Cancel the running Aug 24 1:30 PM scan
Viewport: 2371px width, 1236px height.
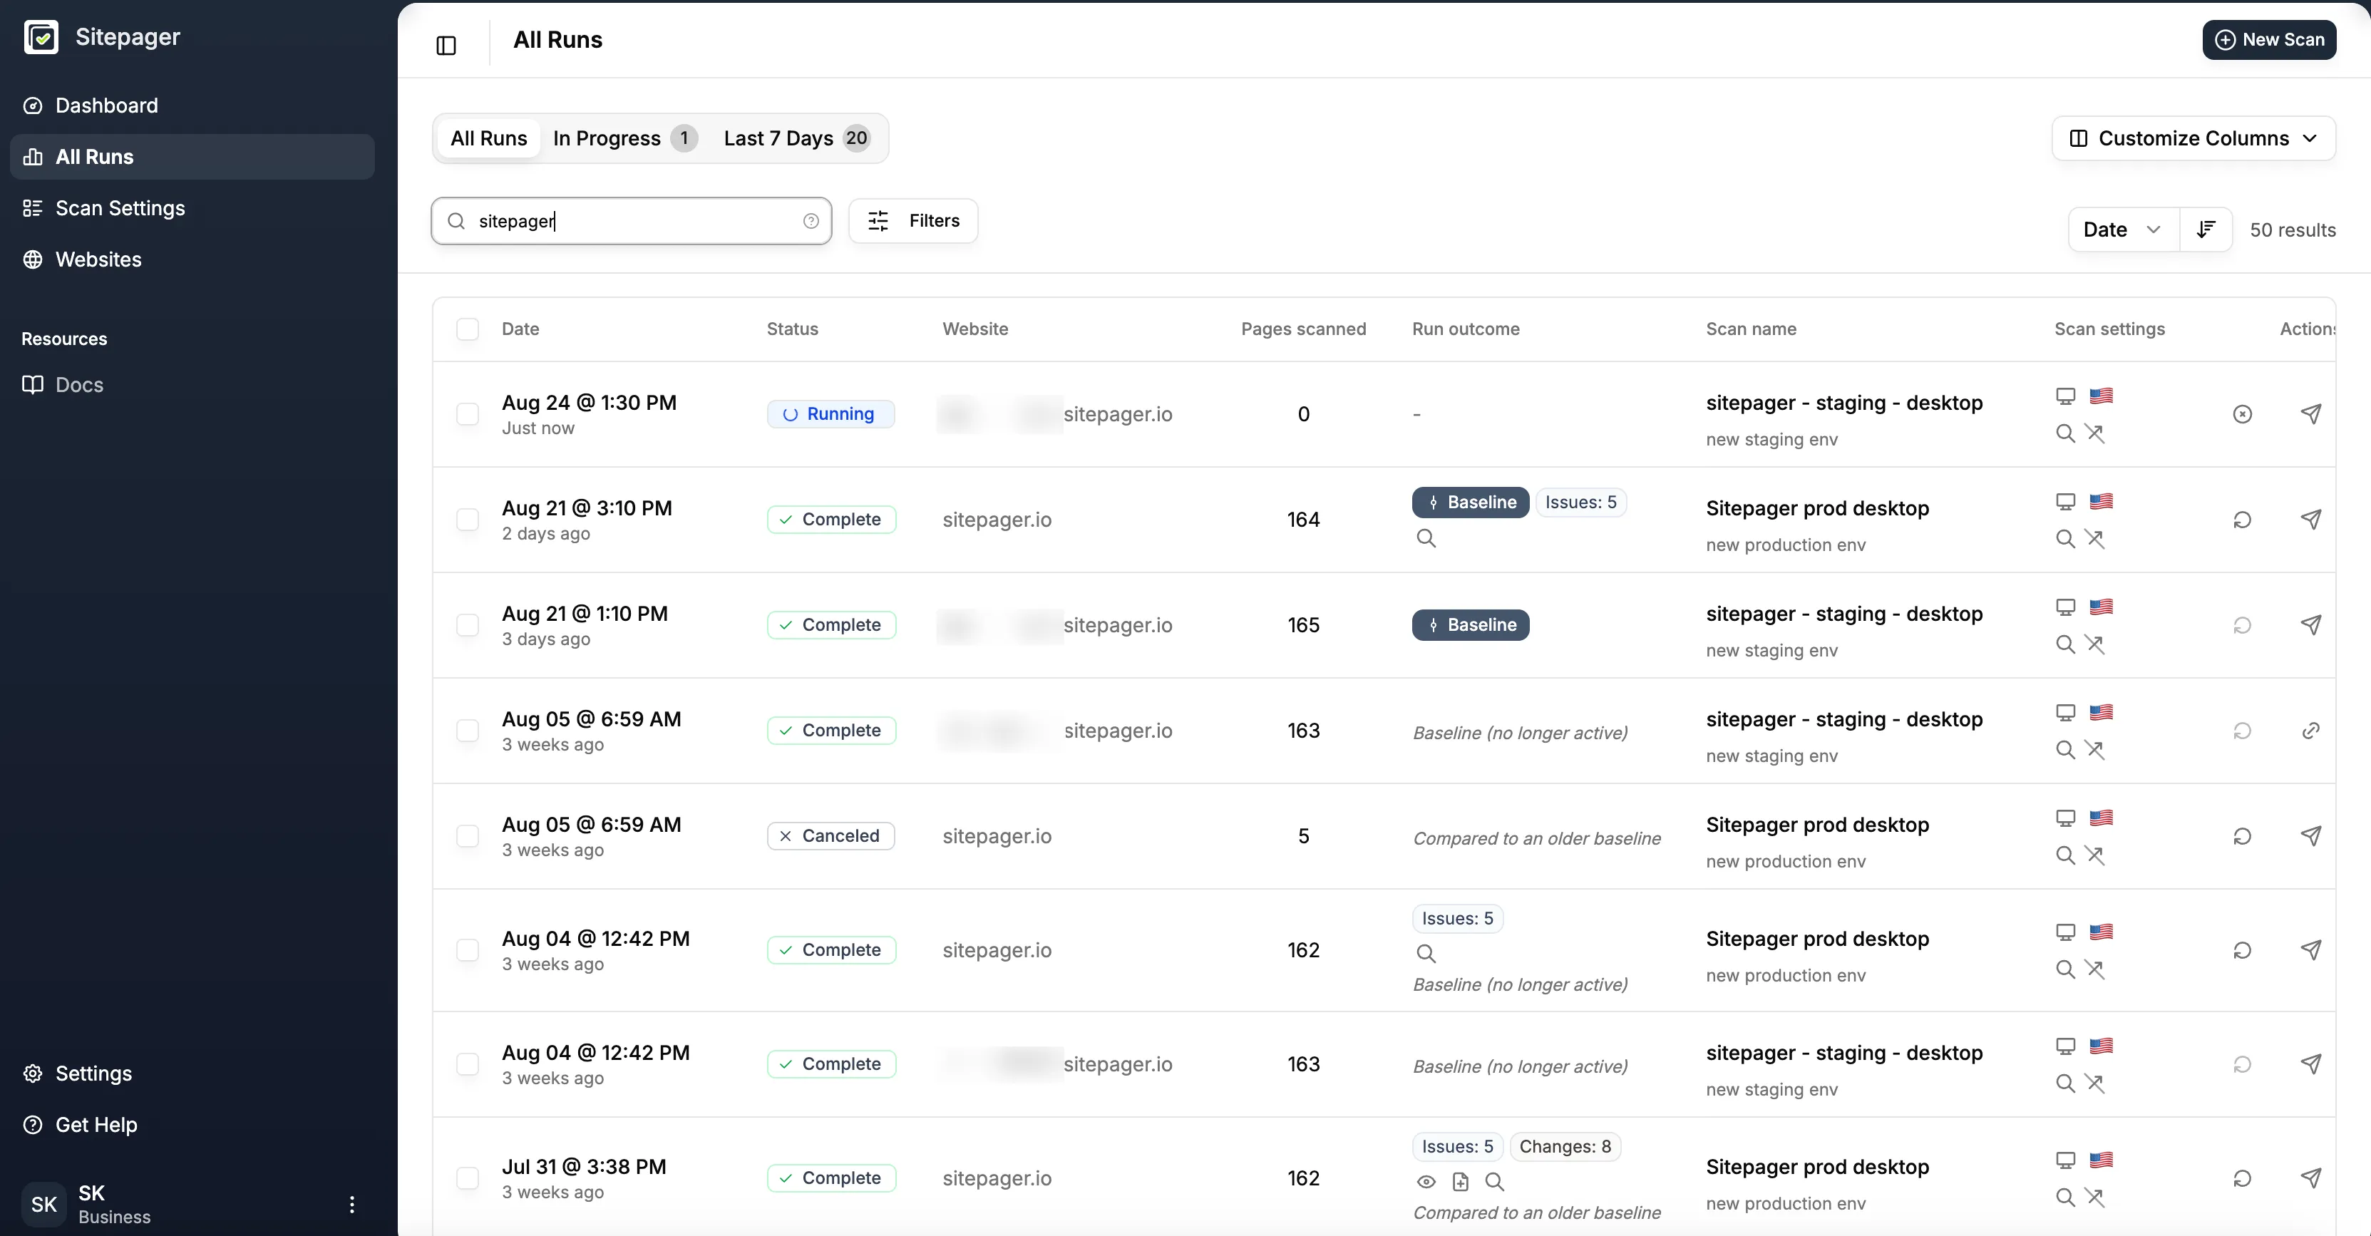click(2243, 414)
